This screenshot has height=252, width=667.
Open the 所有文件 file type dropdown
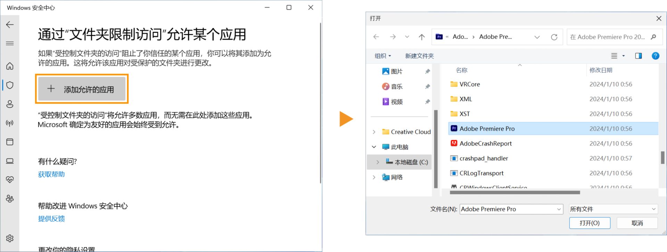613,209
